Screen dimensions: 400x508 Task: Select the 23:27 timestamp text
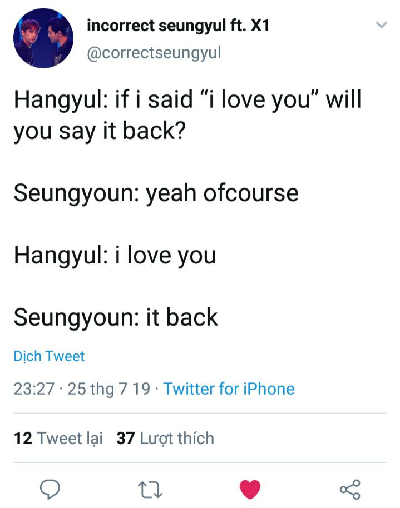pyautogui.click(x=34, y=389)
